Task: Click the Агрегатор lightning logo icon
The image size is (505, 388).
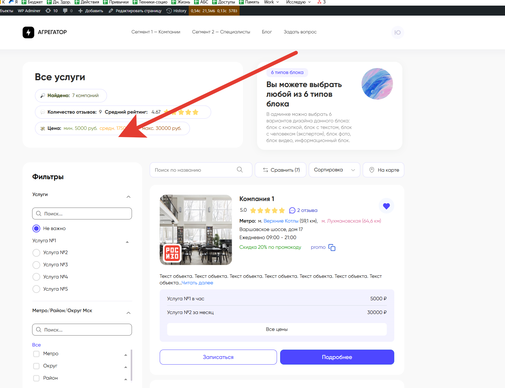Action: 28,32
